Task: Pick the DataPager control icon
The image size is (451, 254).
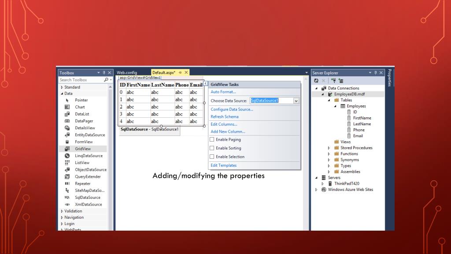Action: 67,121
